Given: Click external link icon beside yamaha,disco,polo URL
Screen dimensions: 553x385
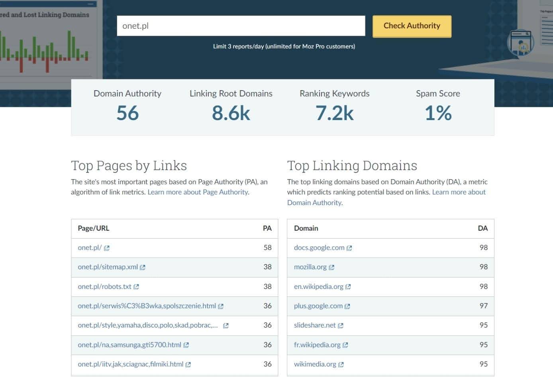Looking at the screenshot, I should point(226,326).
